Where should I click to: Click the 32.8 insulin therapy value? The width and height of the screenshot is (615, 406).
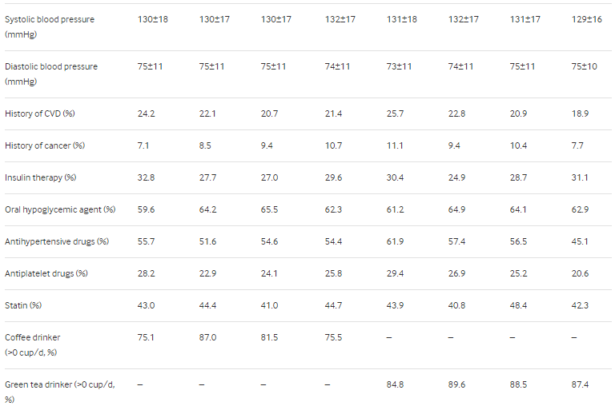146,177
